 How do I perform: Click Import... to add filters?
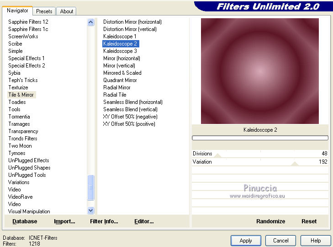click(64, 221)
